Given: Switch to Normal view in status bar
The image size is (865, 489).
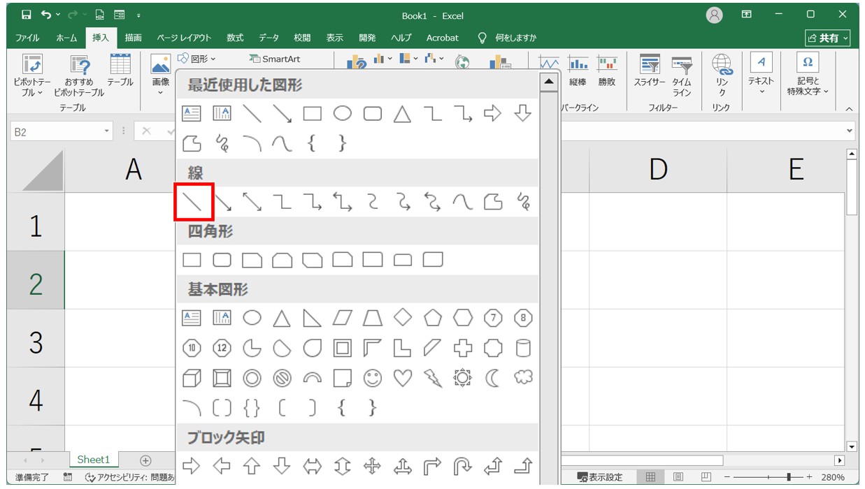Looking at the screenshot, I should click(650, 477).
